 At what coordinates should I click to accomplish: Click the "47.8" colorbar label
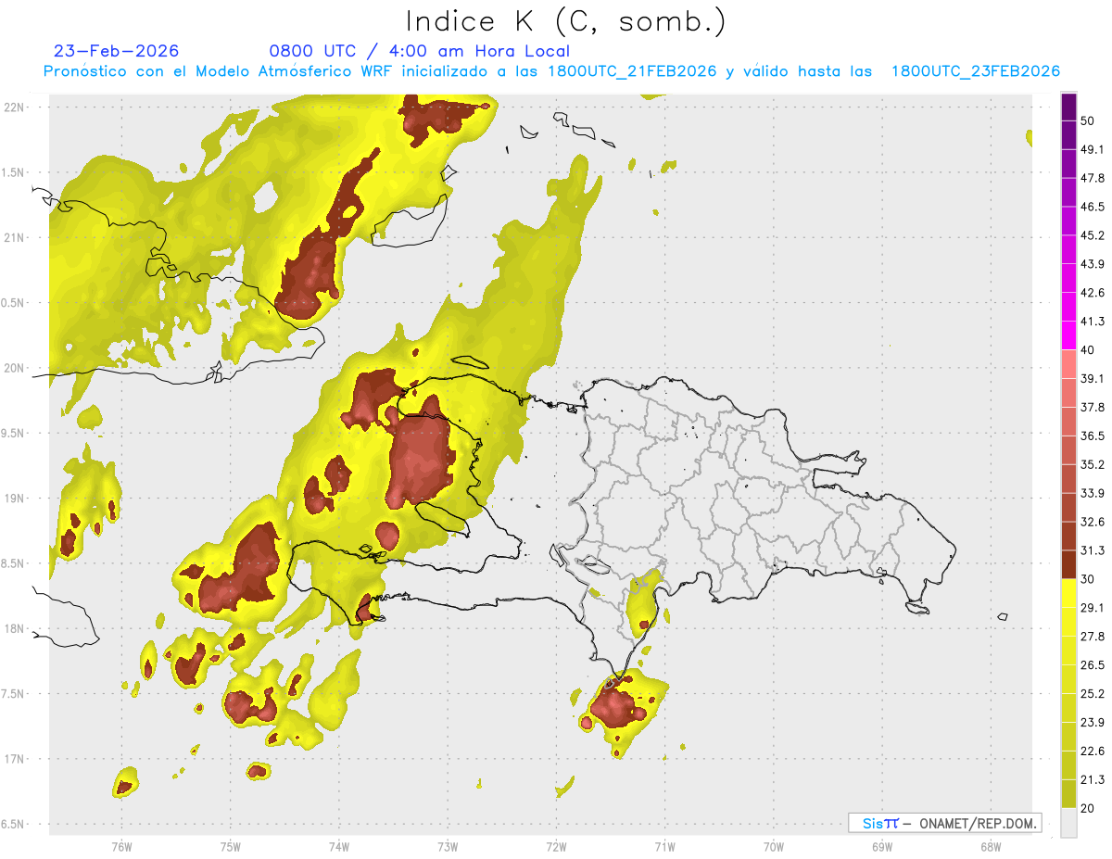click(1093, 178)
